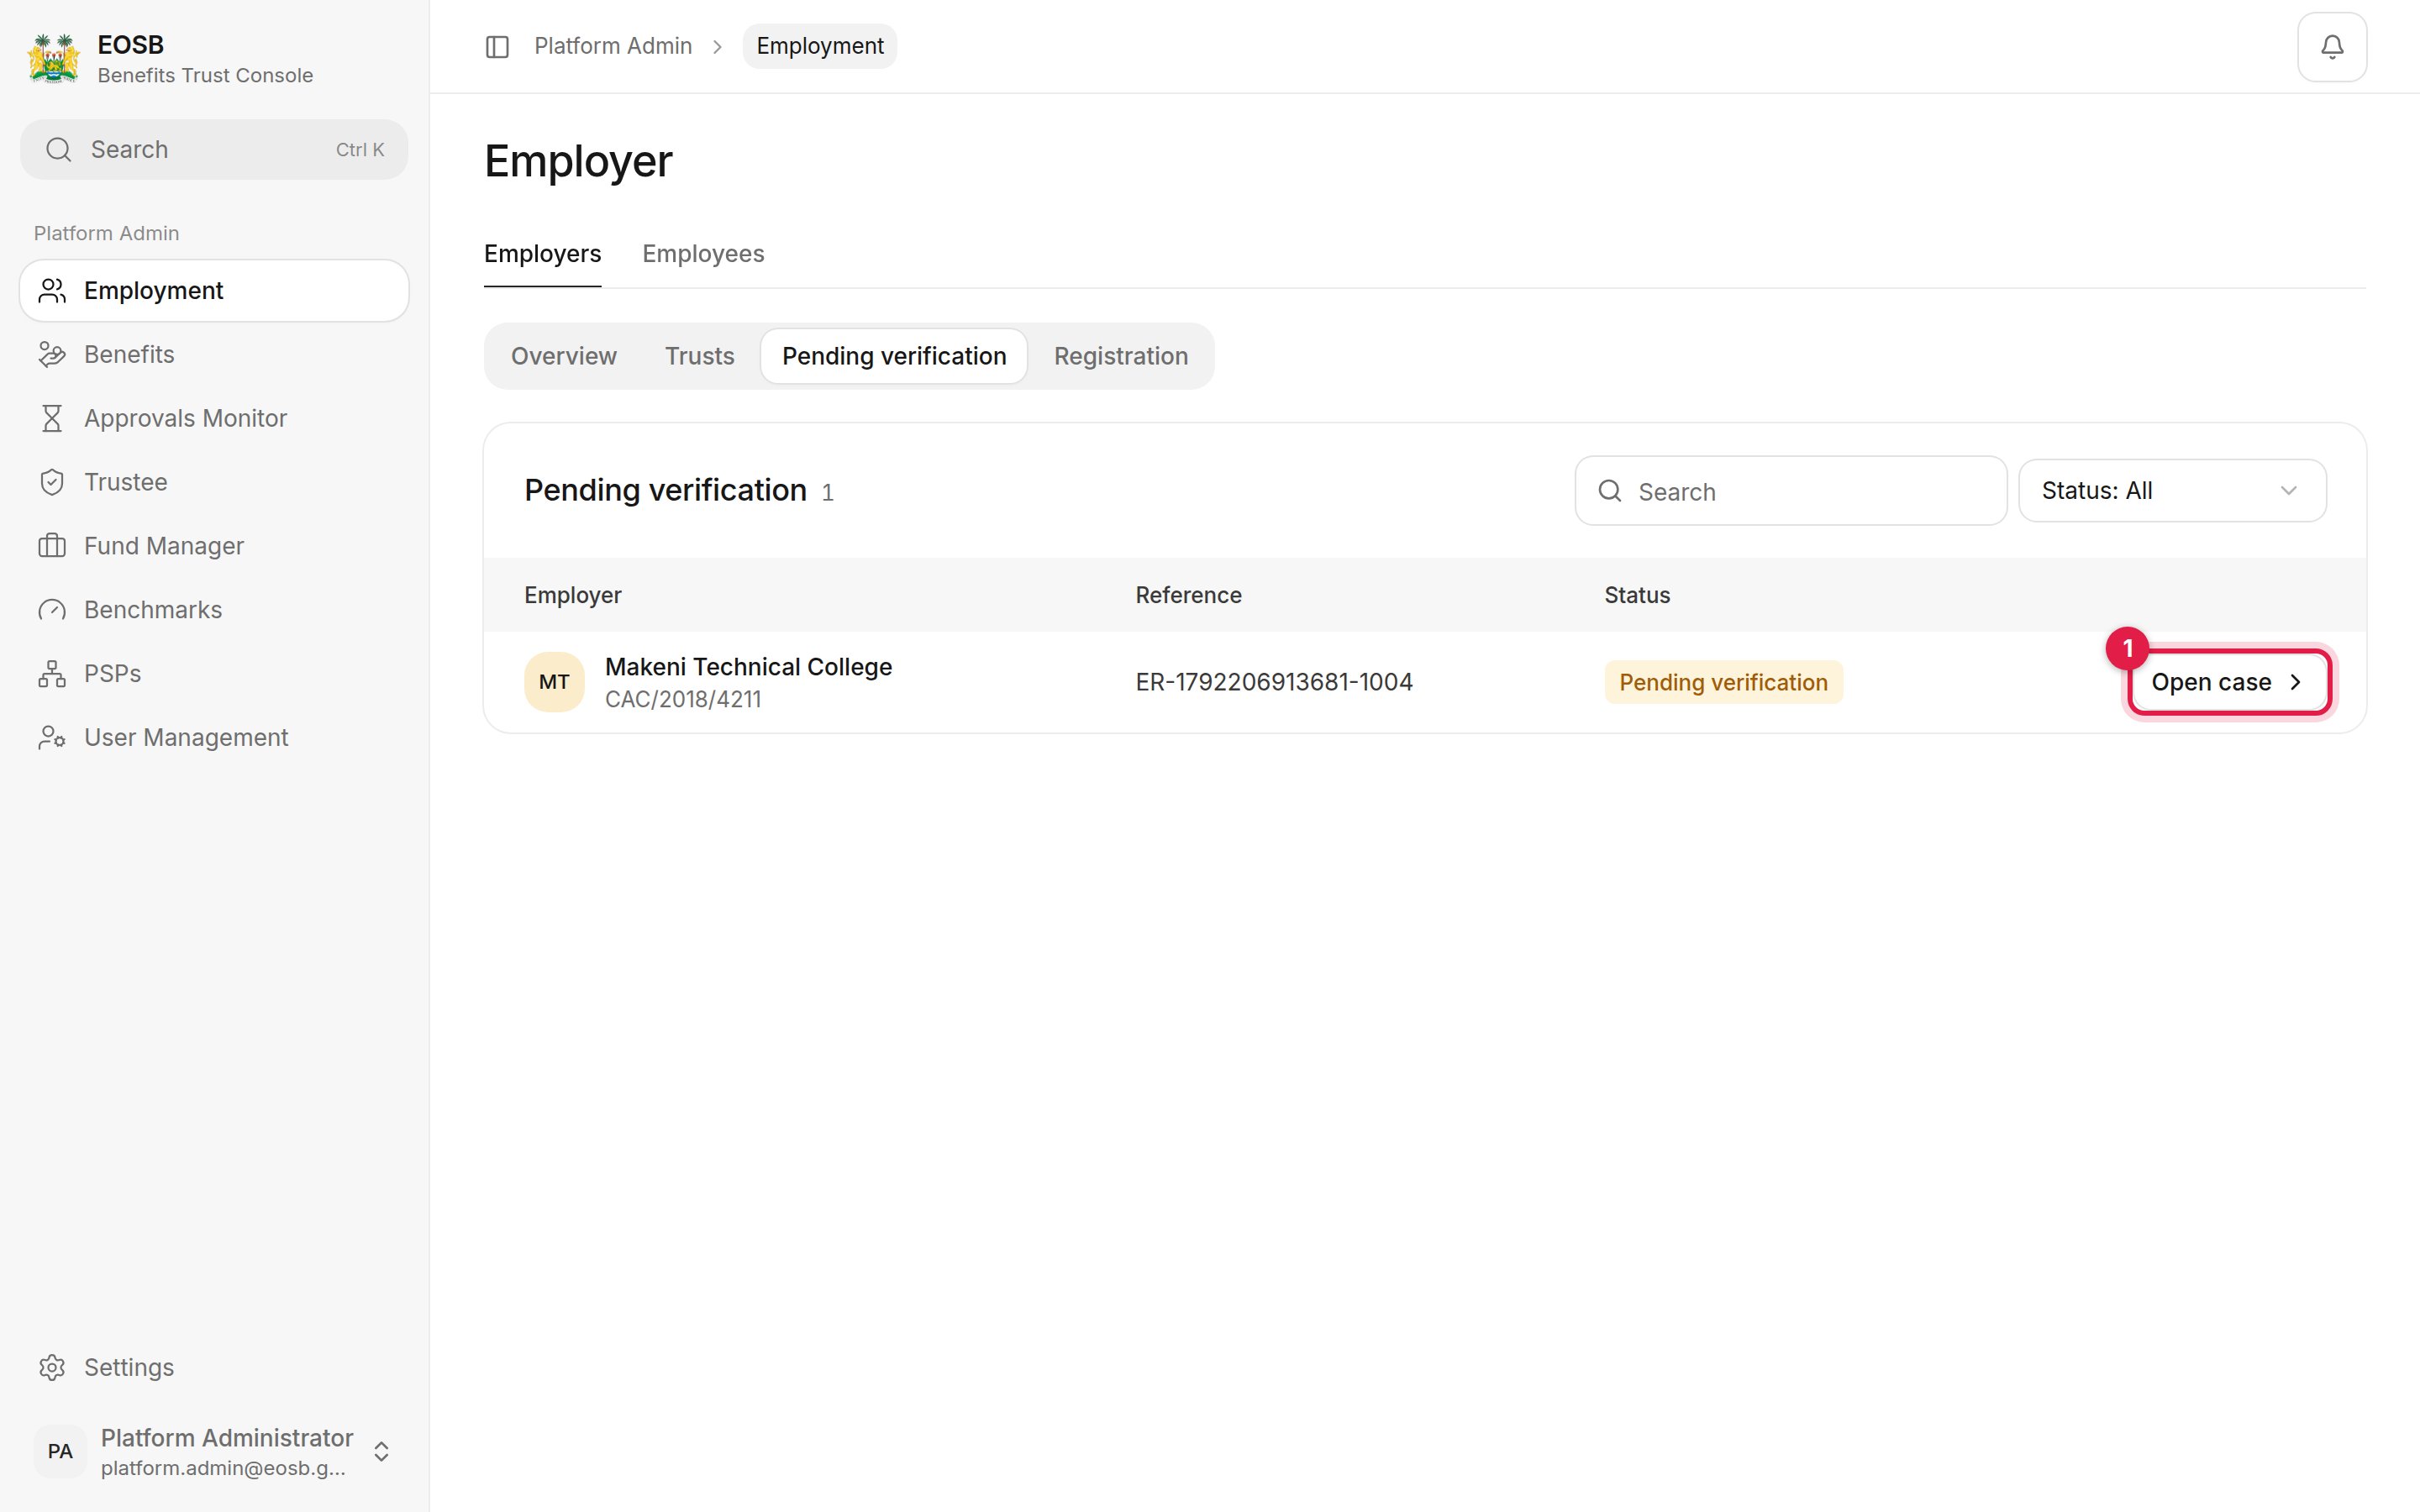
Task: Click the Platform Admin breadcrumb link
Action: (613, 46)
